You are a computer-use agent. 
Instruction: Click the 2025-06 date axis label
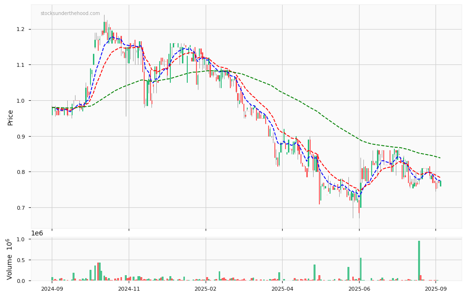pyautogui.click(x=359, y=289)
